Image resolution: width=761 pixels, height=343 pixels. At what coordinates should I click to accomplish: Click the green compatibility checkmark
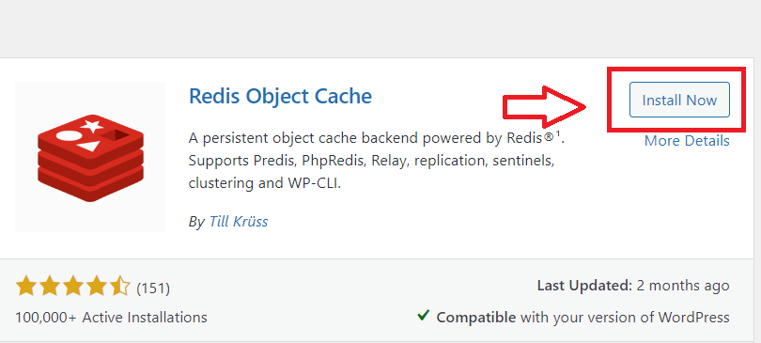tap(423, 317)
